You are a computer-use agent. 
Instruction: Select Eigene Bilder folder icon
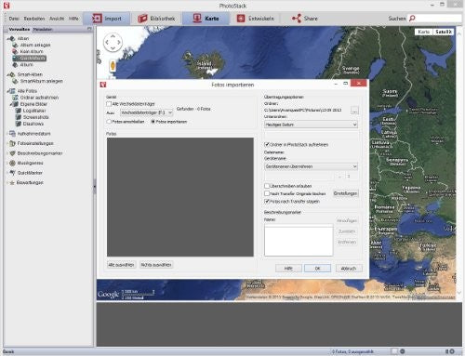tap(15, 104)
